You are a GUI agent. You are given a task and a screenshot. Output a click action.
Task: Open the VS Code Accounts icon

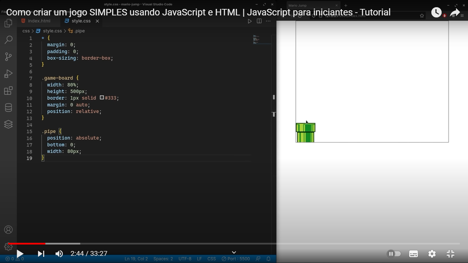click(8, 230)
